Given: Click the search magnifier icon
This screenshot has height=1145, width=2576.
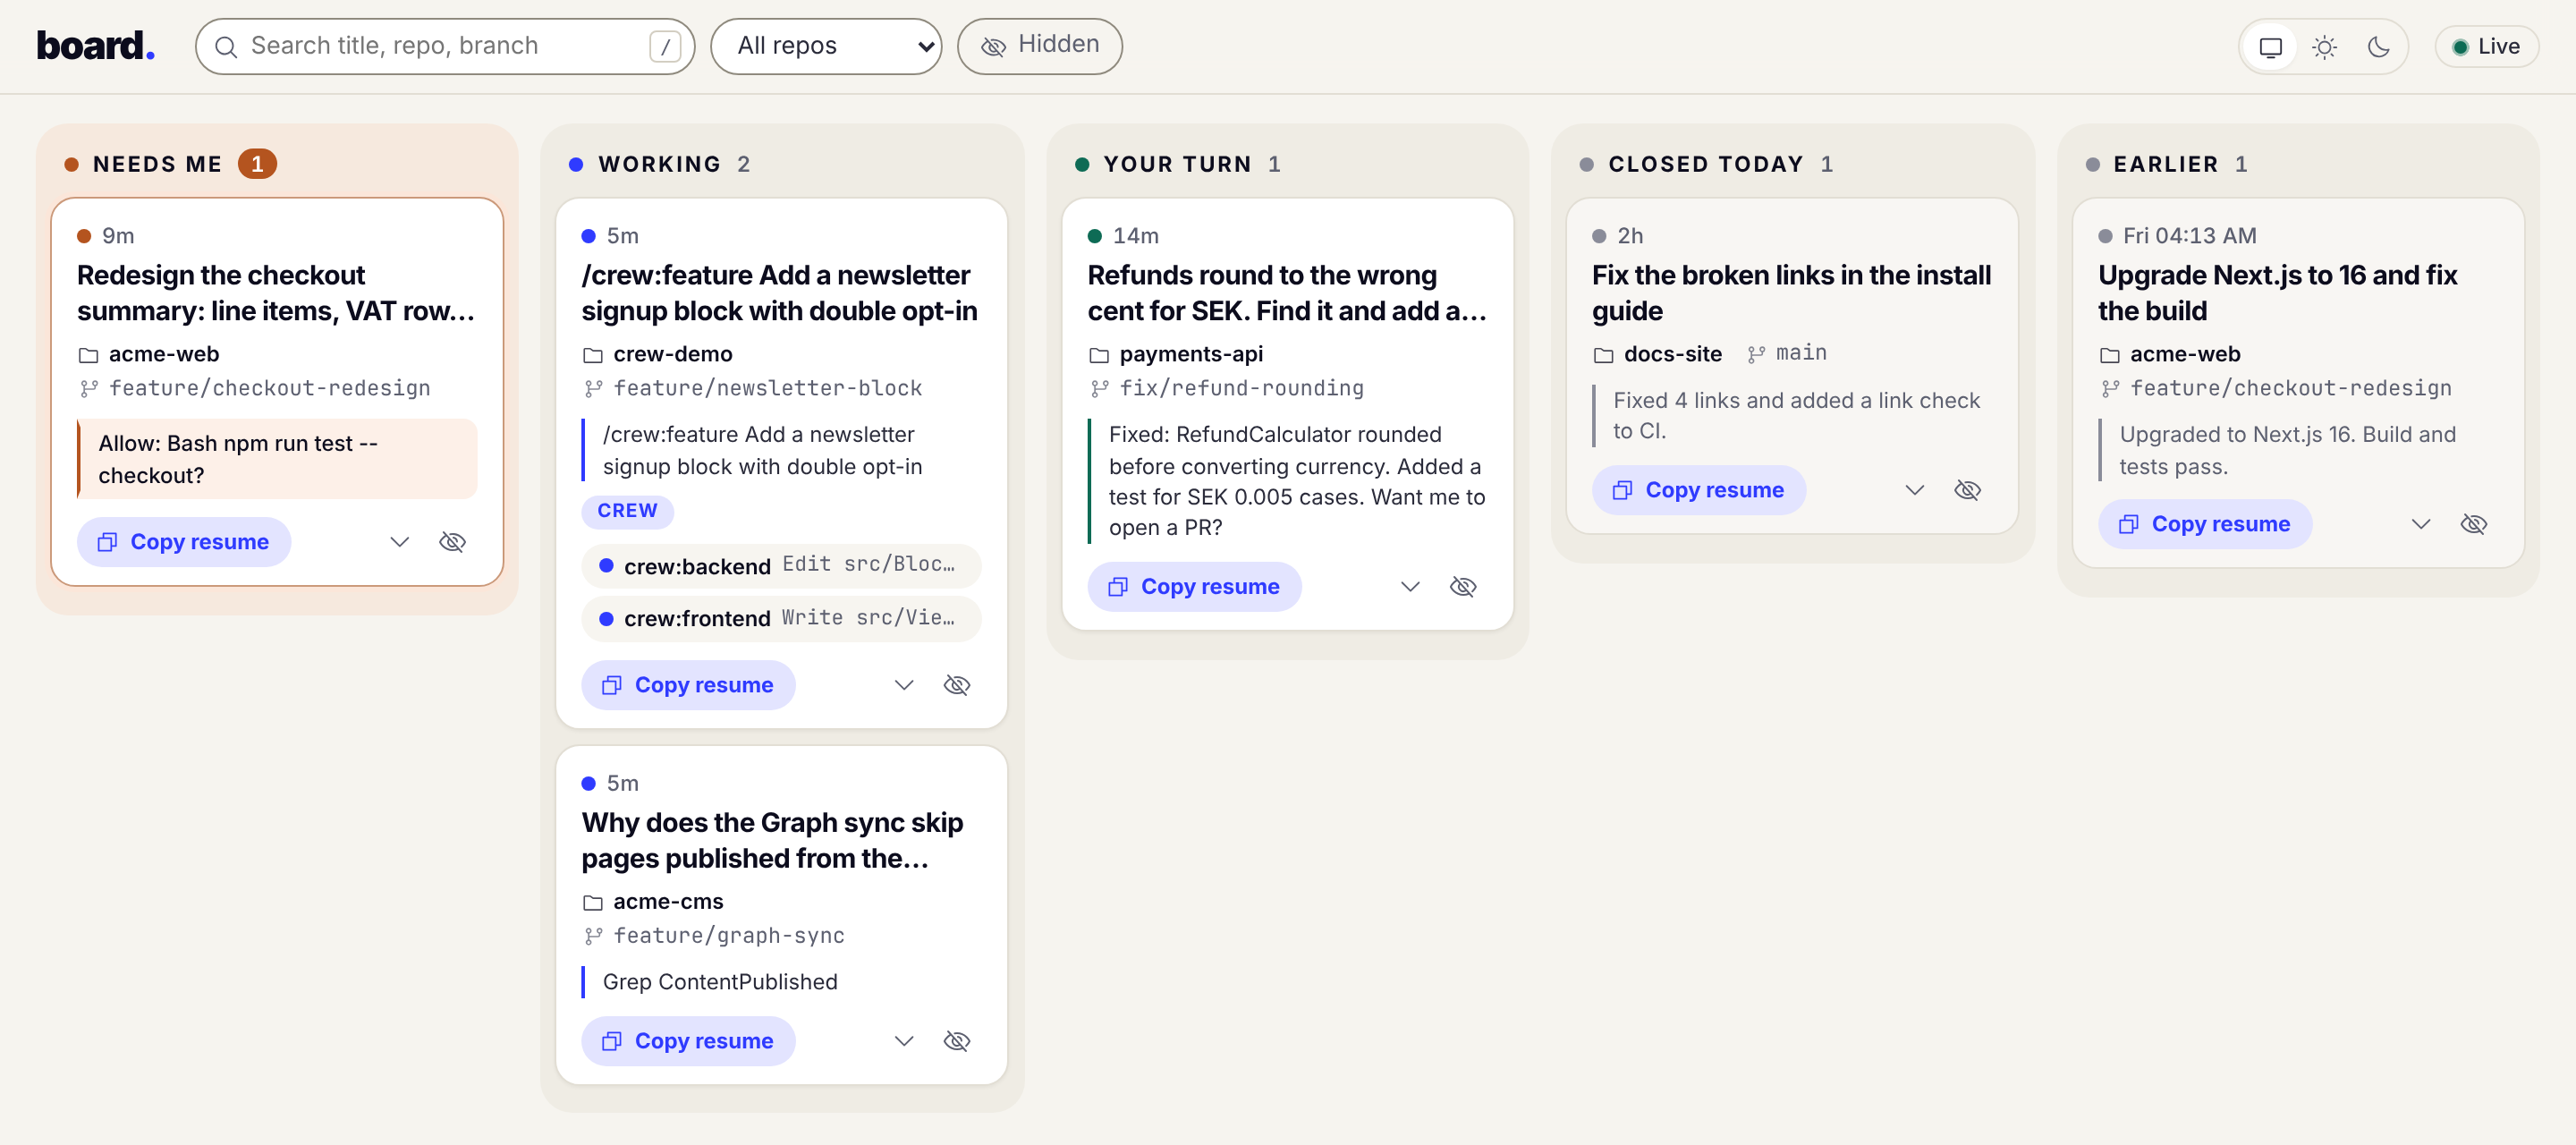Looking at the screenshot, I should coord(226,47).
